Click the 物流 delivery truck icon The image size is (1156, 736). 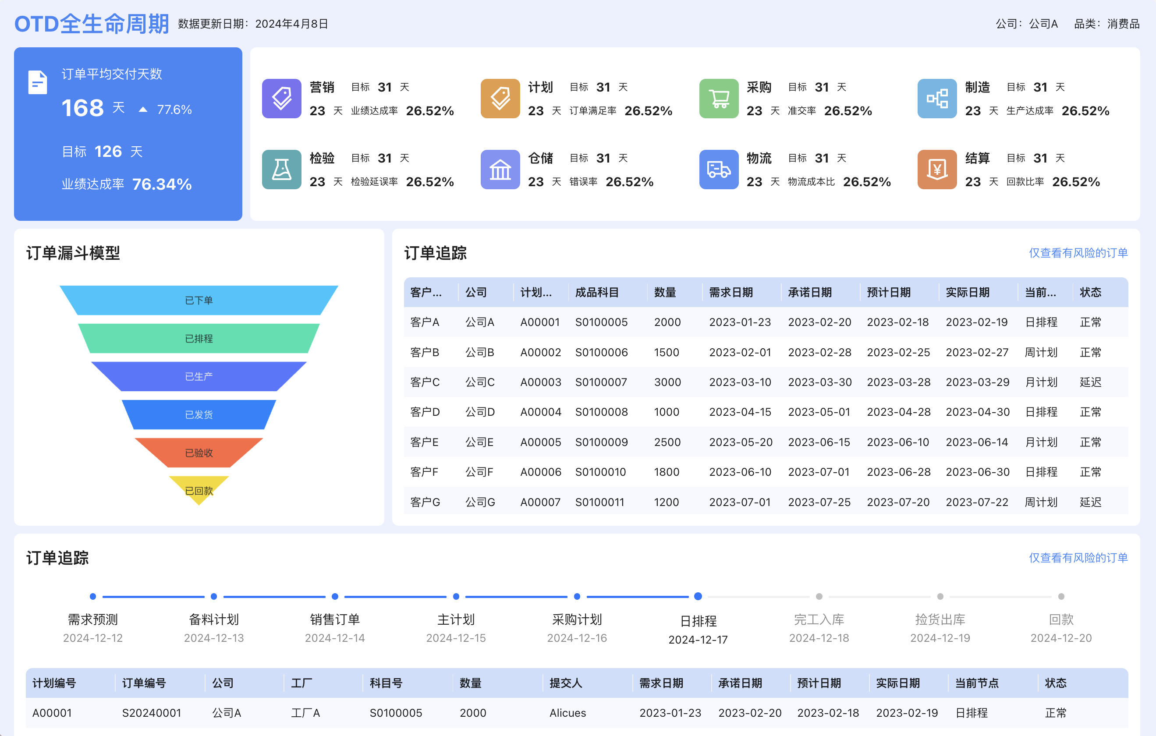coord(718,170)
